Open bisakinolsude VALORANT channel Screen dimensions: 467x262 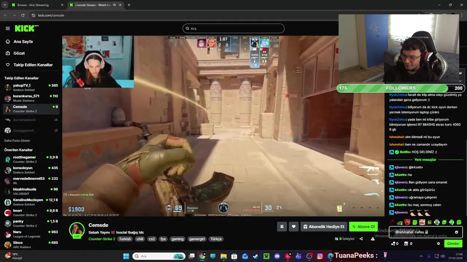[31, 191]
